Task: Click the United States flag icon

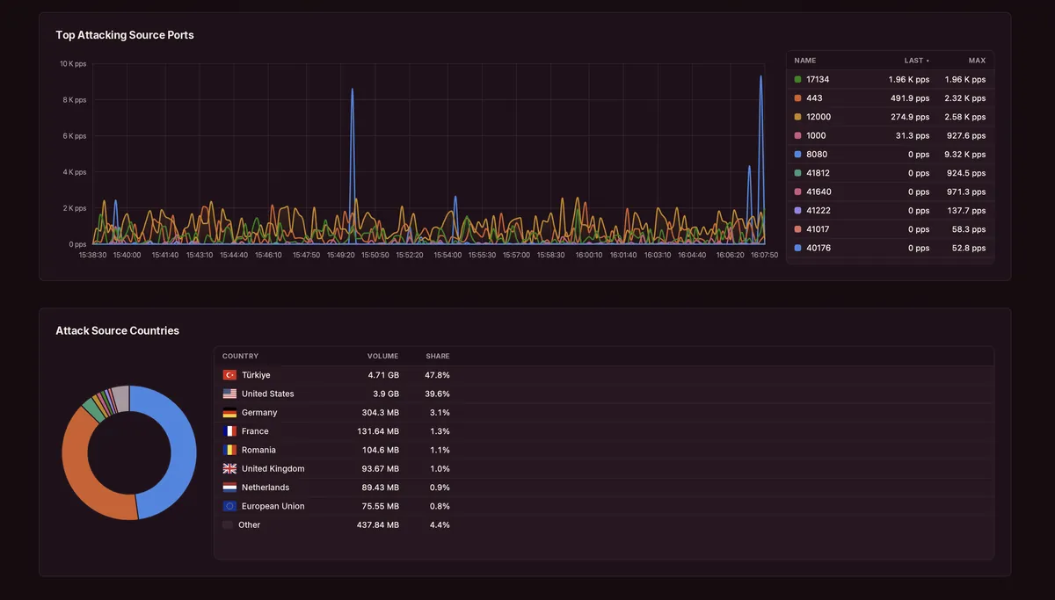Action: click(229, 394)
